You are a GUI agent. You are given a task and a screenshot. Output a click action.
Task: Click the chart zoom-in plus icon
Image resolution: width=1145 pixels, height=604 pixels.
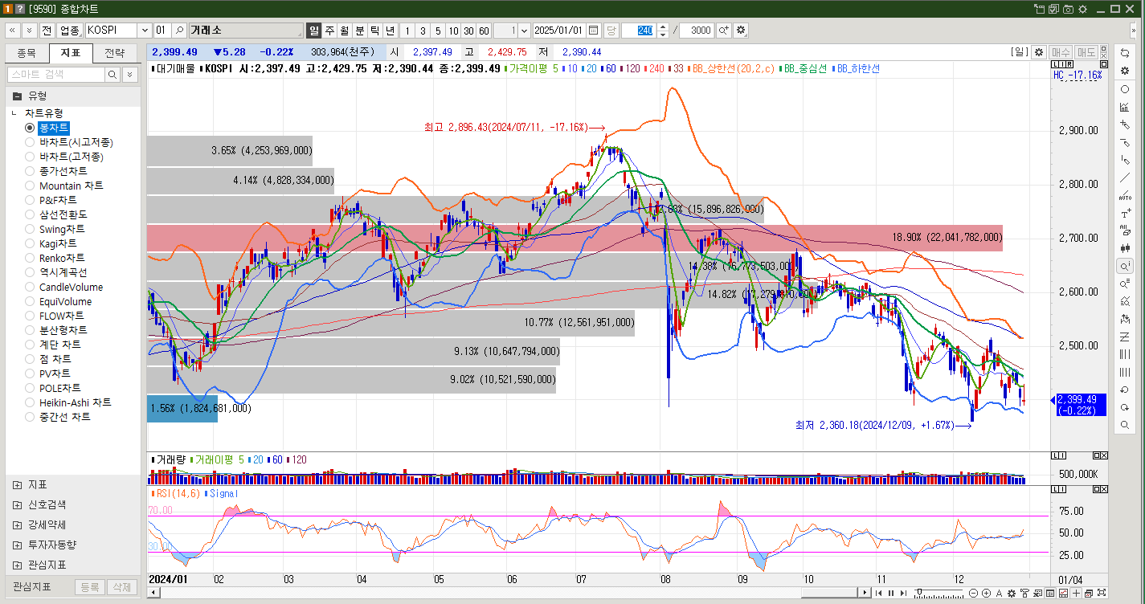click(x=986, y=593)
